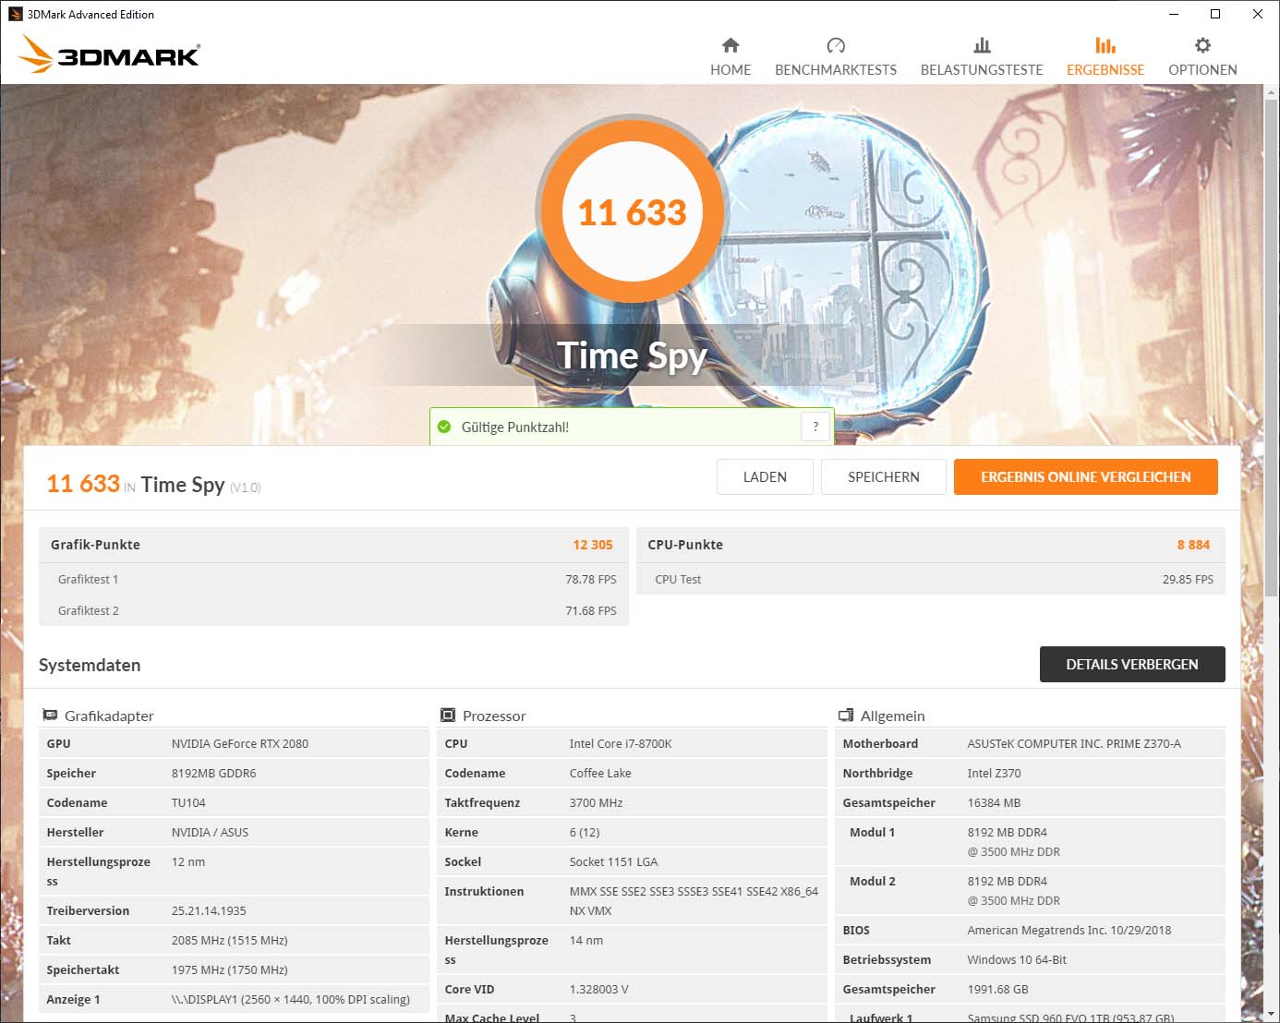1280x1023 pixels.
Task: Click the green valid score checkmark icon
Action: click(x=444, y=427)
